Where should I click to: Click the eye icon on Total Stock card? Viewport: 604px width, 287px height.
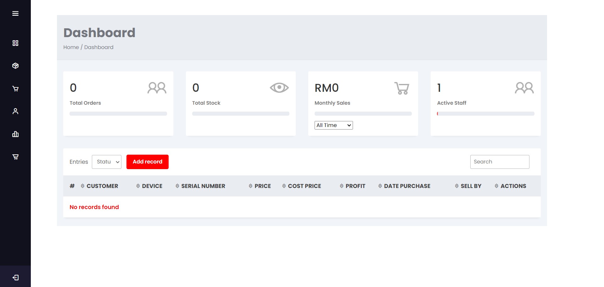click(279, 88)
